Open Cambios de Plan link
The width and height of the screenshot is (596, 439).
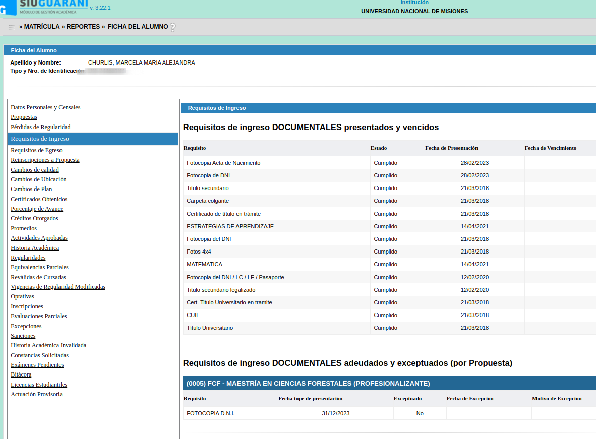tap(32, 189)
